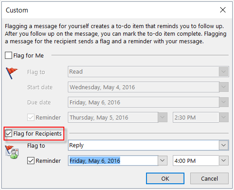
Task: Click the Due date label
Action: pos(39,103)
